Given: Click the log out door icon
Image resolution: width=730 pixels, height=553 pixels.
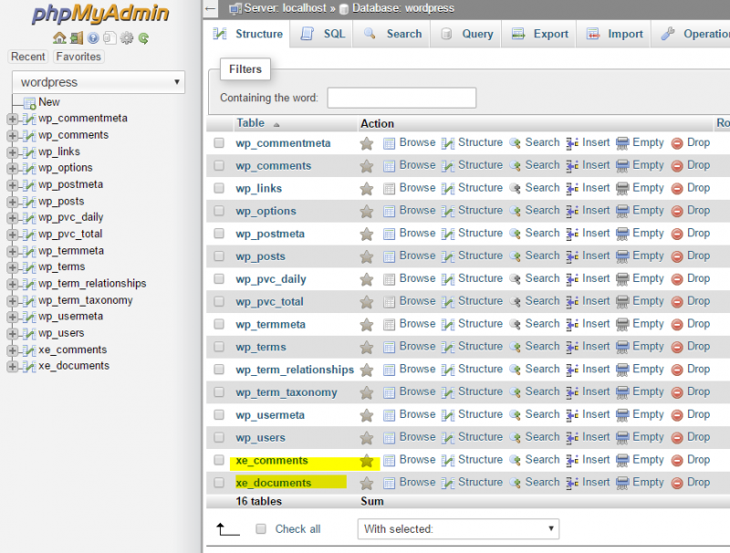Looking at the screenshot, I should pos(77,37).
